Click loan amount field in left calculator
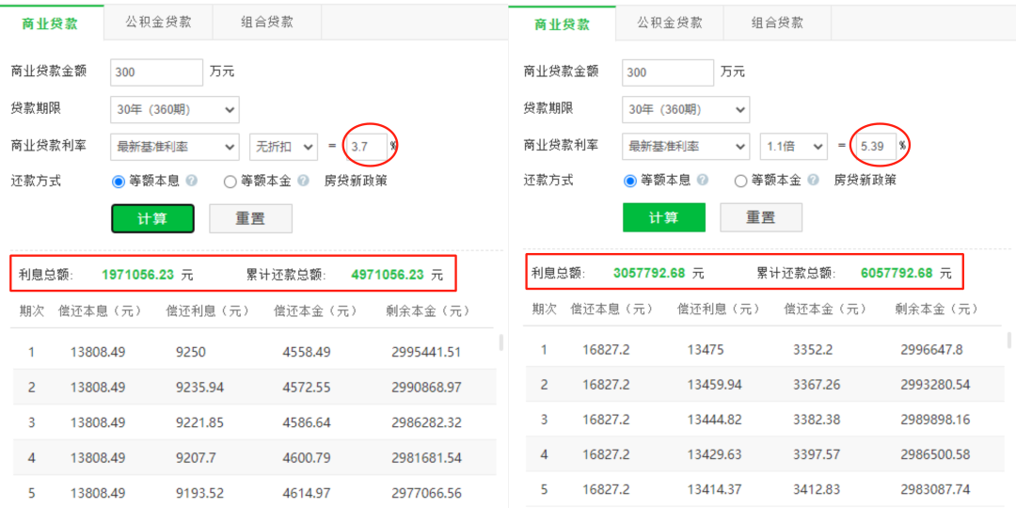Image resolution: width=1016 pixels, height=508 pixels. 157,72
